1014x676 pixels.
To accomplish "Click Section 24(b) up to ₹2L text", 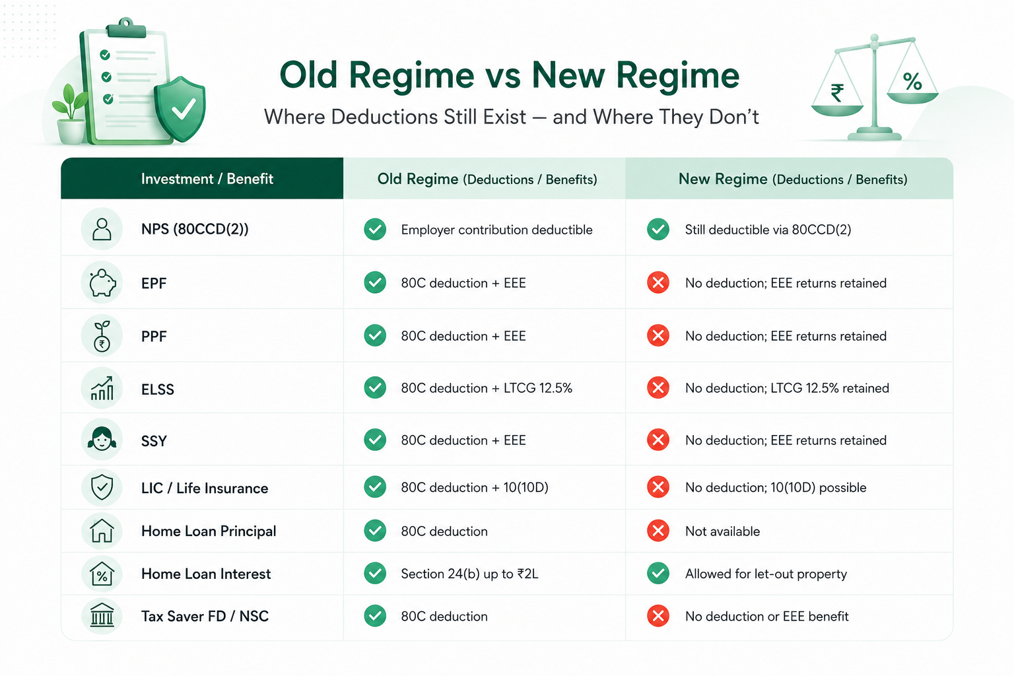I will (469, 574).
